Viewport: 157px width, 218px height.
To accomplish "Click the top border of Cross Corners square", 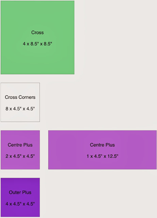I will (20, 83).
